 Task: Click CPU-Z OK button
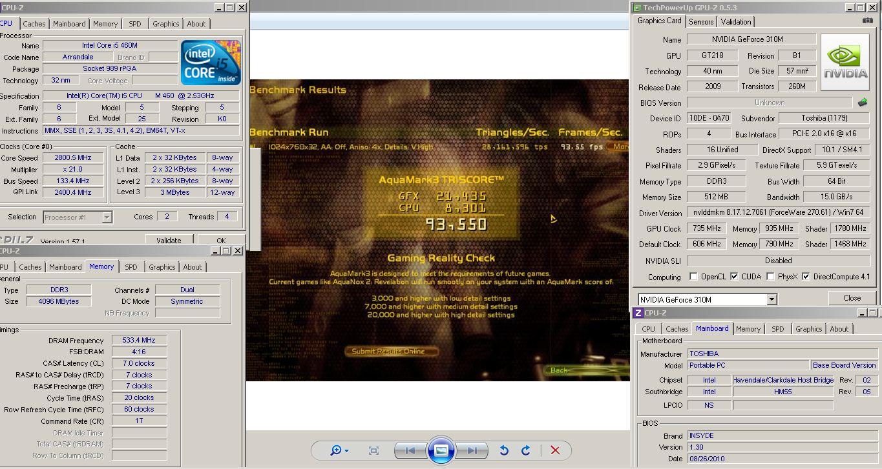click(x=221, y=240)
